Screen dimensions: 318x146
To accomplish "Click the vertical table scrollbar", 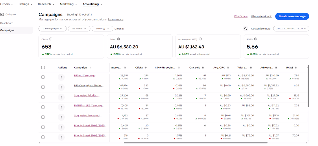I will pos(308,86).
